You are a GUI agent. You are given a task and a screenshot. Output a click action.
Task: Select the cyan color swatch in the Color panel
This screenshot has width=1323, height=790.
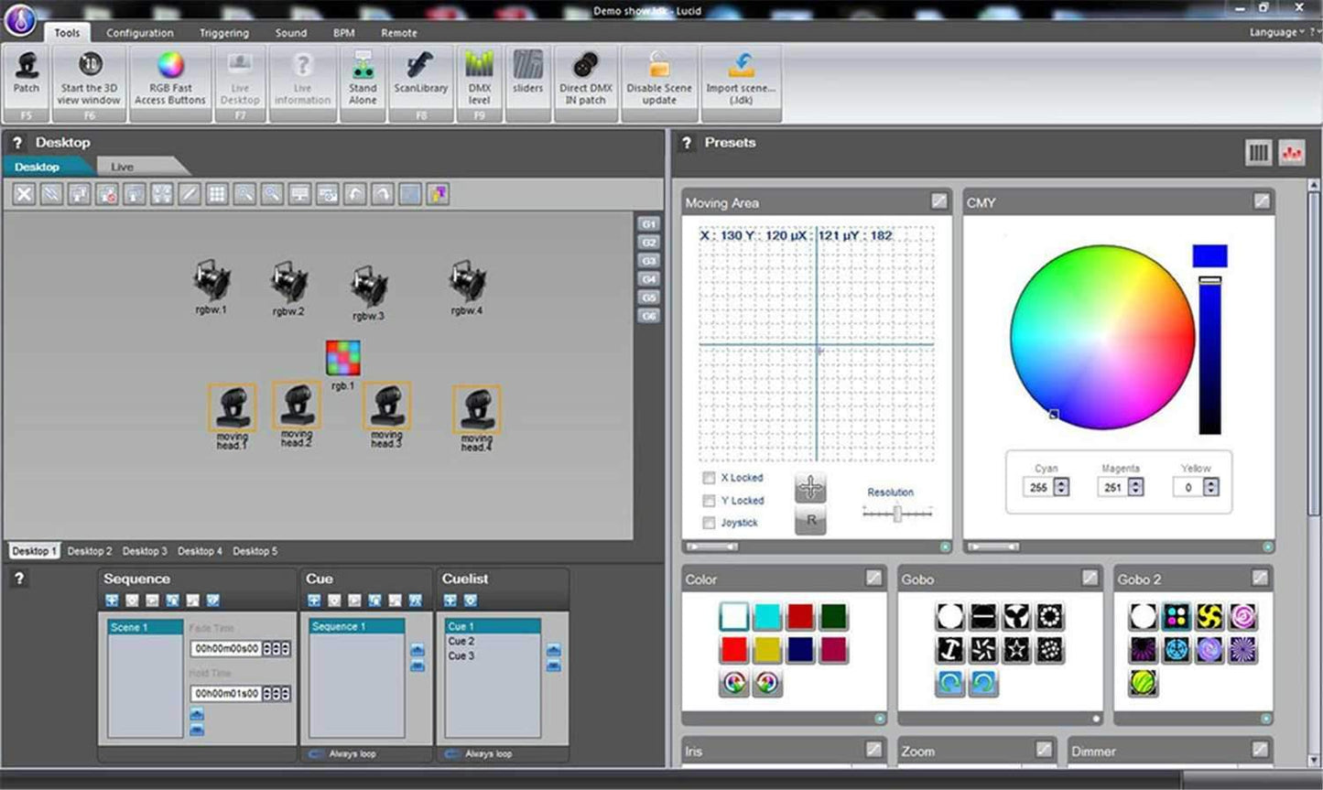pos(769,616)
